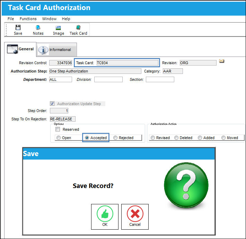
Task: Open Notes from the toolbar
Action: pyautogui.click(x=38, y=30)
